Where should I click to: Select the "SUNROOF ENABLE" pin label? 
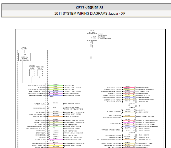(39, 116)
